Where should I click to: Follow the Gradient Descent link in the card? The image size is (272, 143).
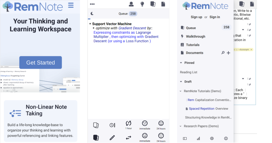[132, 28]
